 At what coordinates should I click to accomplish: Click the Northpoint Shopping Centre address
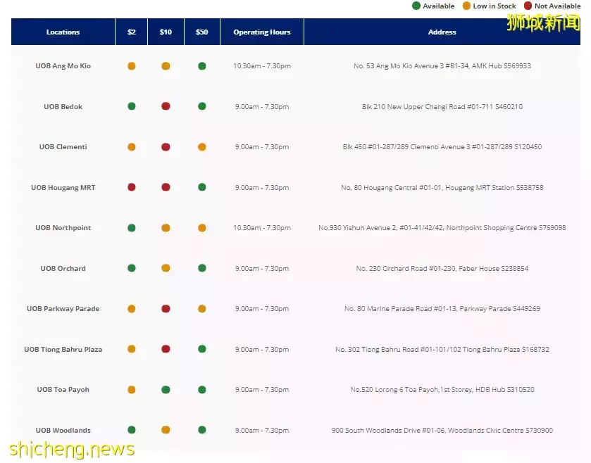pos(442,228)
